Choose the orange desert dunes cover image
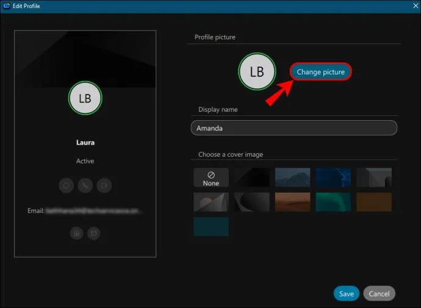 click(x=293, y=202)
